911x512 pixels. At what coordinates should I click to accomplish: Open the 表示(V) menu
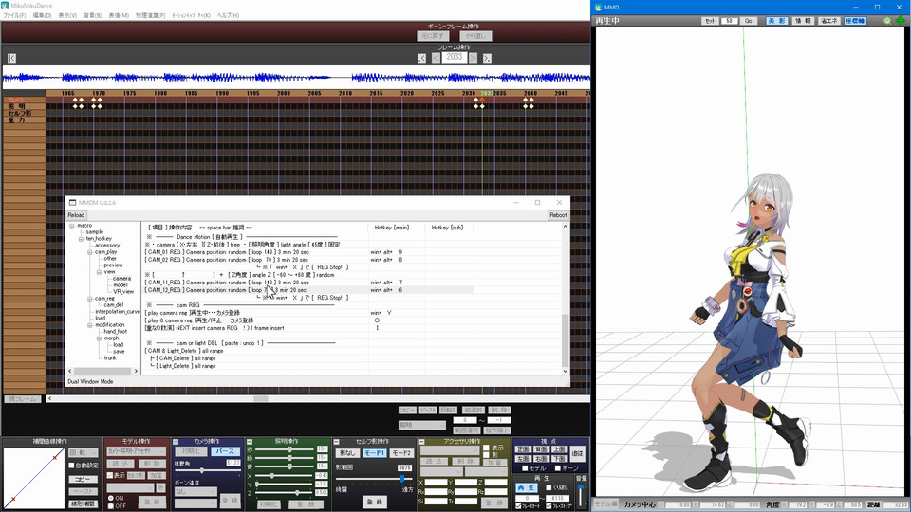(67, 16)
